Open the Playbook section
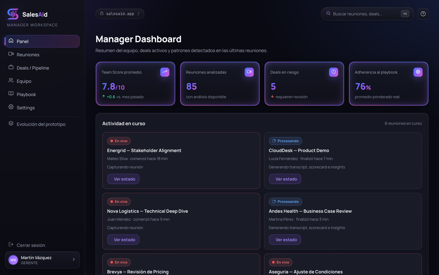This screenshot has width=439, height=275. click(x=42, y=94)
